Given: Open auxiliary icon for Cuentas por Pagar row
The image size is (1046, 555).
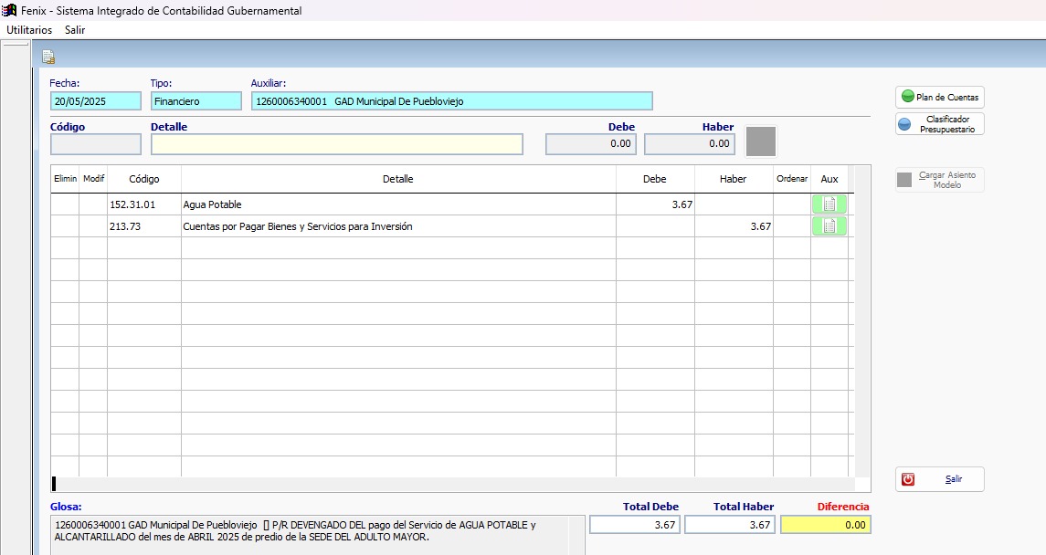Looking at the screenshot, I should point(829,226).
